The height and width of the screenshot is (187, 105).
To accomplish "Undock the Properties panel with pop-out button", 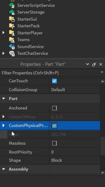I will [x=94, y=64].
